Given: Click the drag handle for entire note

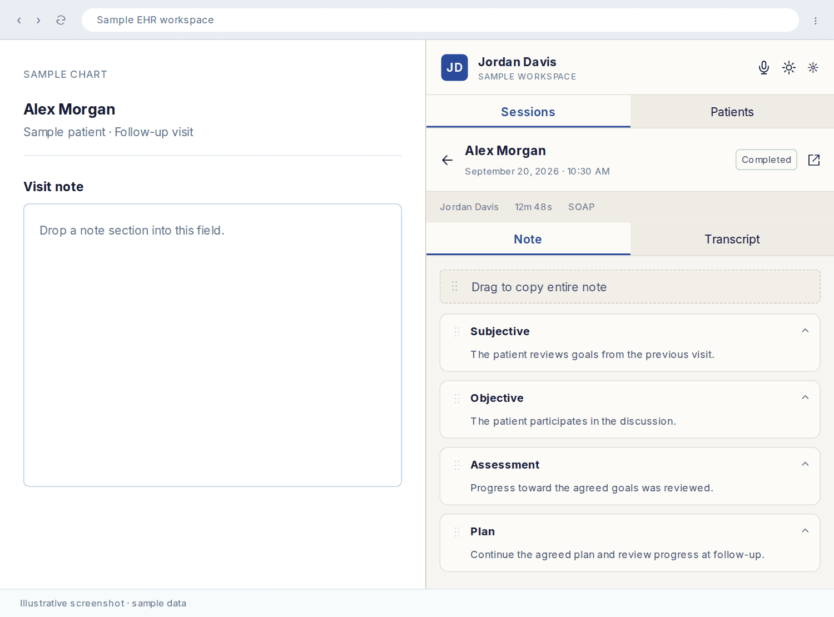Looking at the screenshot, I should click(455, 286).
